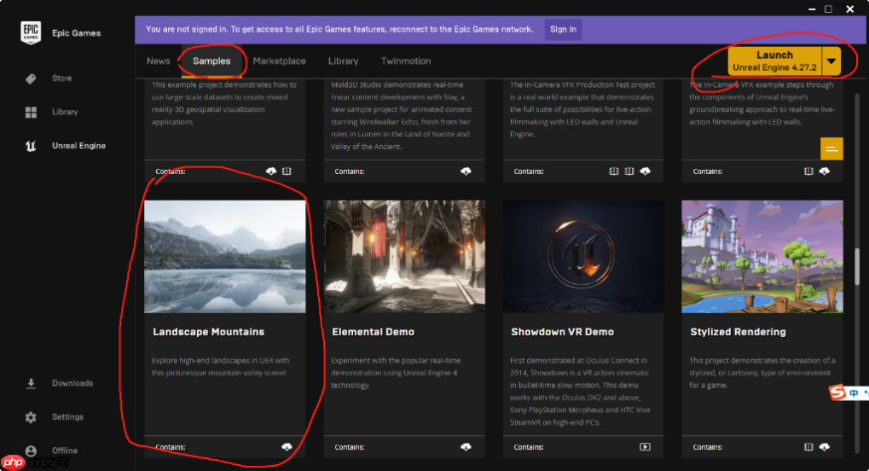Click the Offline user profile icon
Viewport: 869px width, 471px height.
pos(32,451)
